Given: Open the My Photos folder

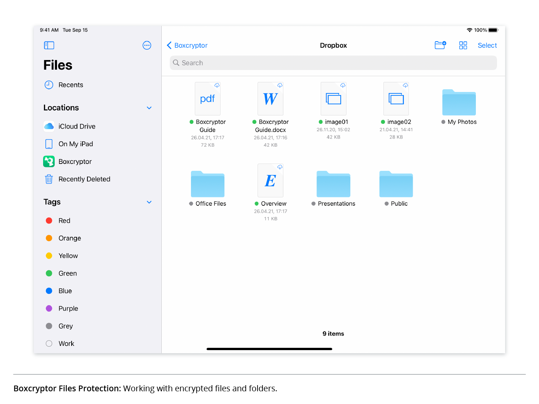Looking at the screenshot, I should point(459,102).
